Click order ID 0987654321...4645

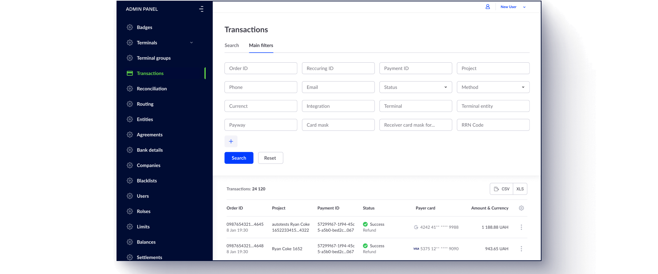pos(245,224)
